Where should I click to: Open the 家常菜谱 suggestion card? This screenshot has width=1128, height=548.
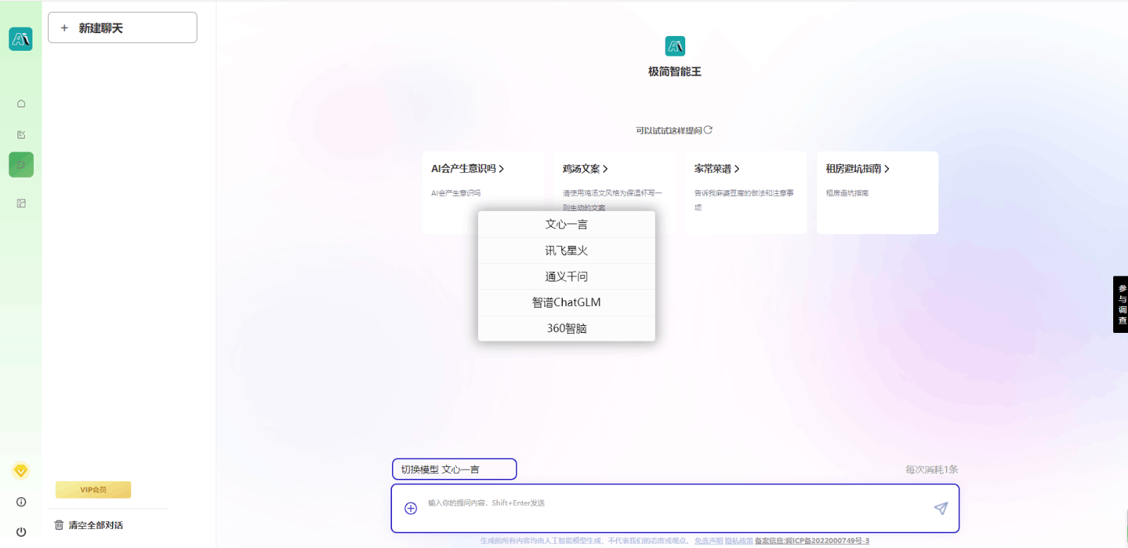coord(746,193)
